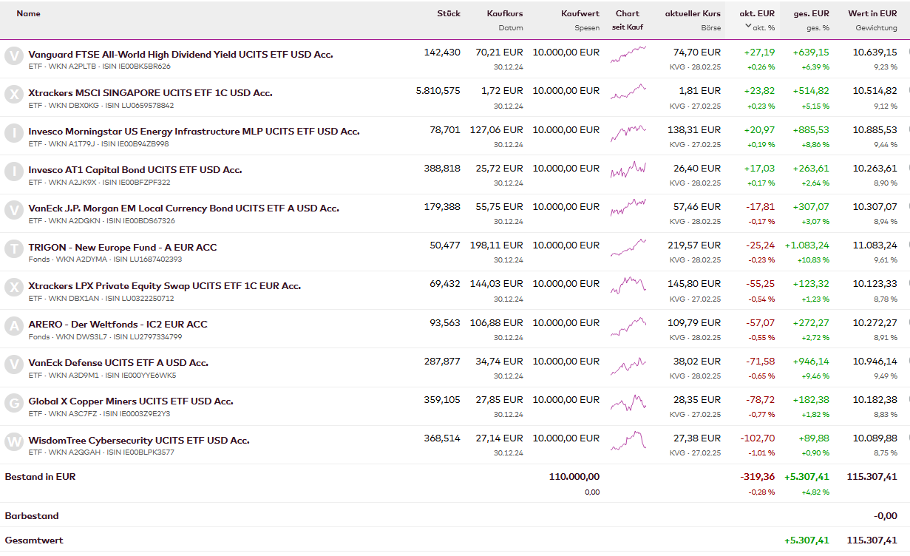Select the ges. EUR column header
The width and height of the screenshot is (910, 556).
pos(811,13)
